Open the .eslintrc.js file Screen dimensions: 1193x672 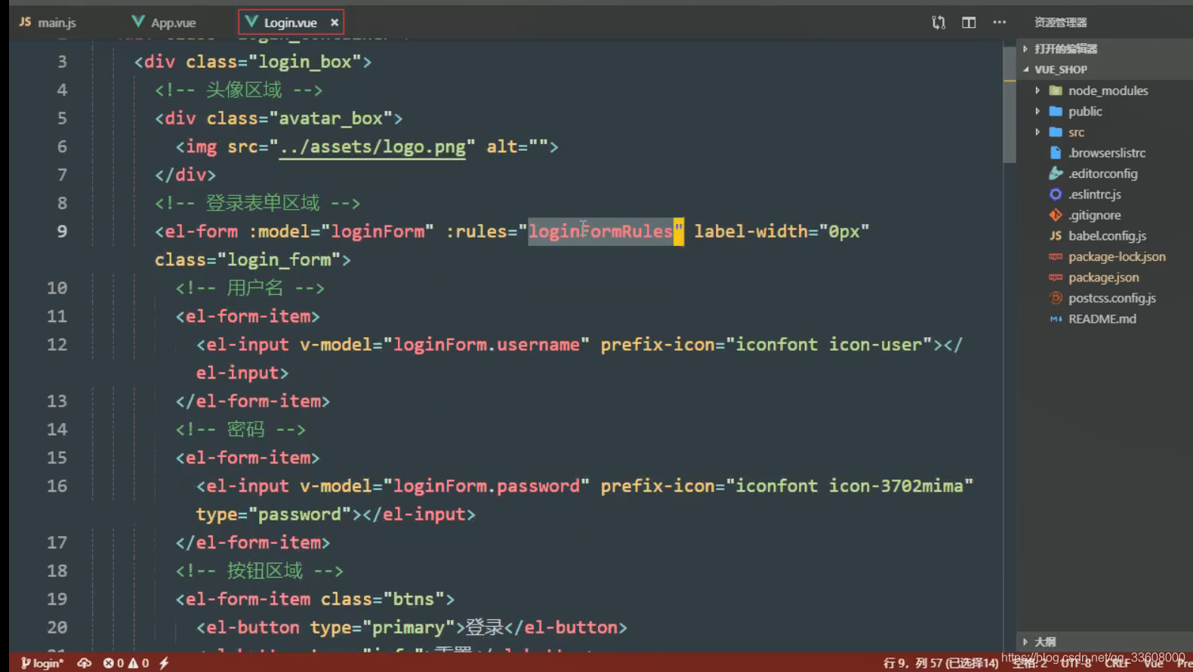tap(1094, 195)
